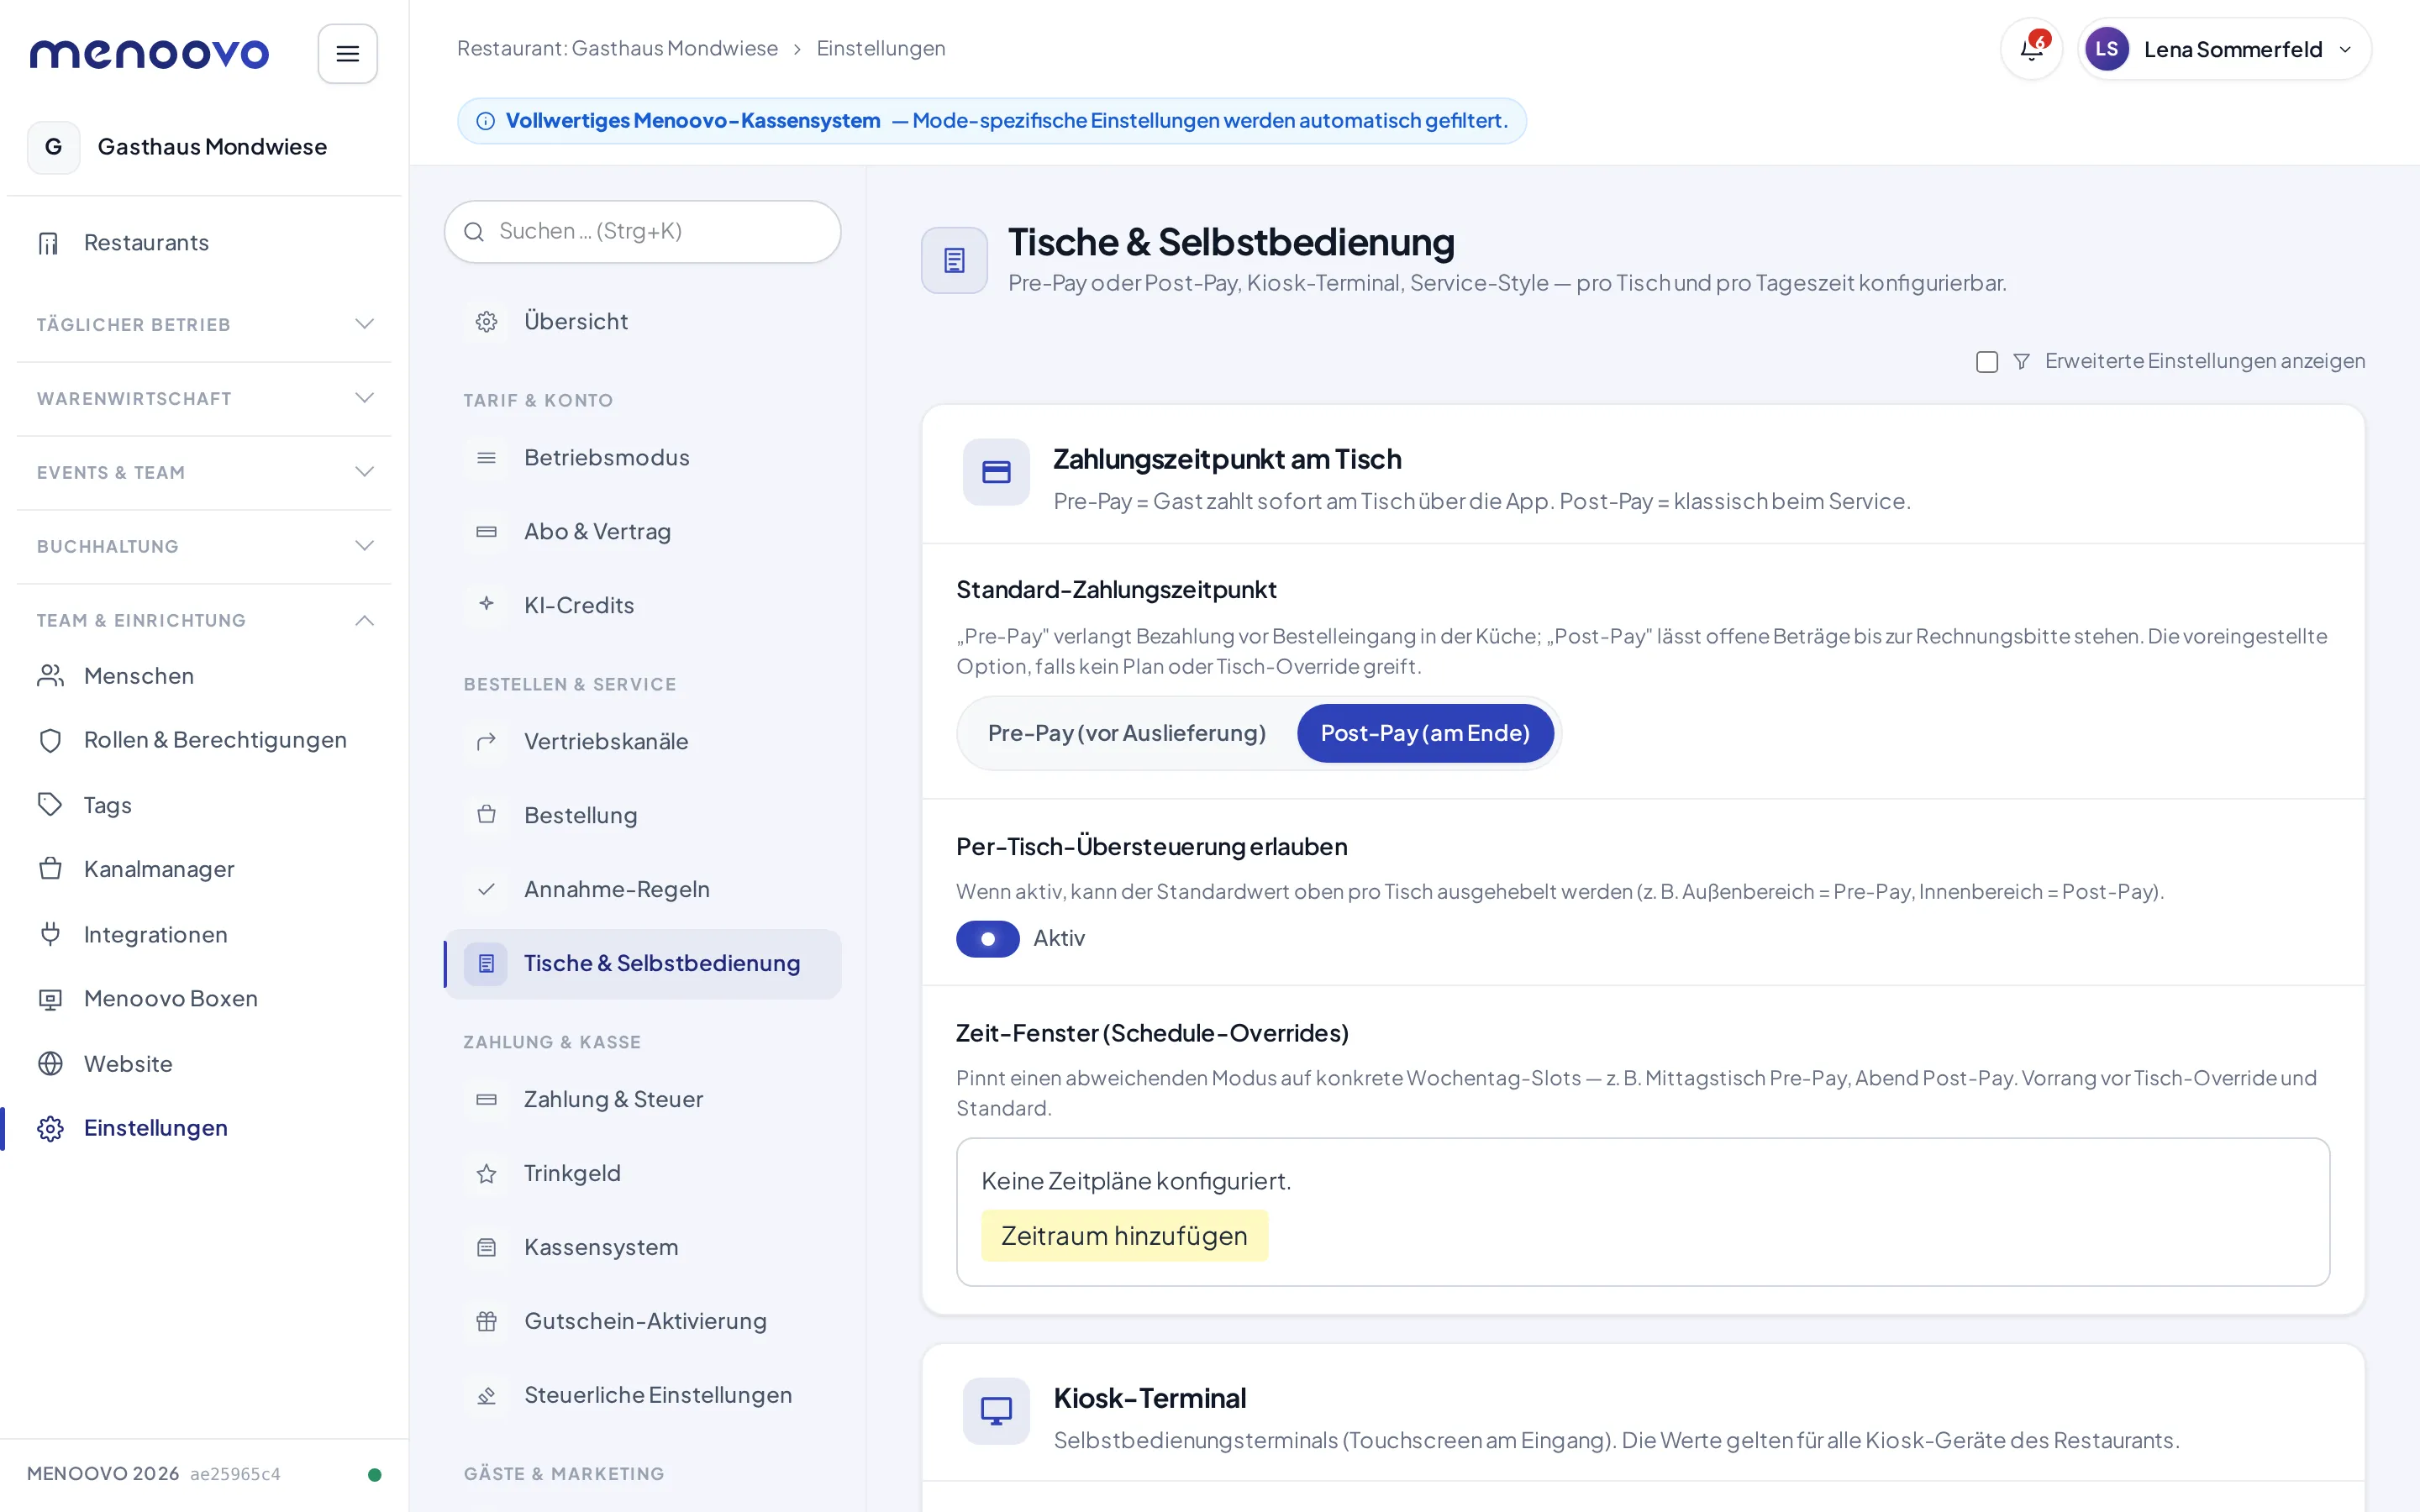Click the Einstellungen gear icon in sidebar
The image size is (2420, 1512).
50,1128
